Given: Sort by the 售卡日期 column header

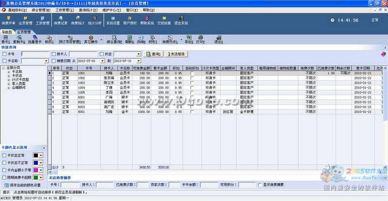Looking at the screenshot, I should coord(363,68).
